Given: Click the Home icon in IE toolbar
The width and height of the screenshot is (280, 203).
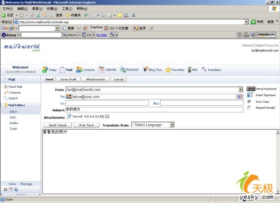Looking at the screenshot, I should tap(45, 15).
